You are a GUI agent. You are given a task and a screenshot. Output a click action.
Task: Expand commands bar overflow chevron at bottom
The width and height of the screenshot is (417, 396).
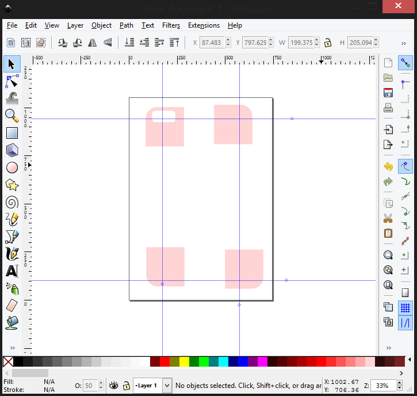[x=389, y=348]
